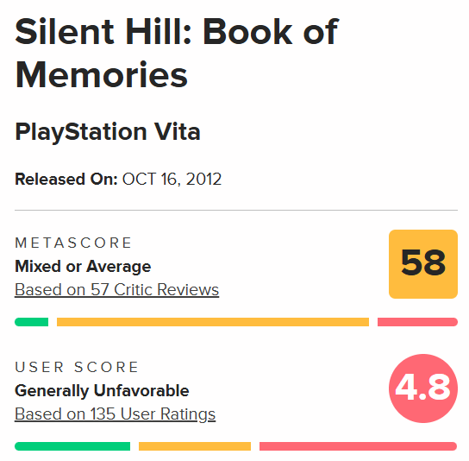This screenshot has width=469, height=461.
Task: Select the green positive critic reviews bar
Action: click(x=31, y=322)
